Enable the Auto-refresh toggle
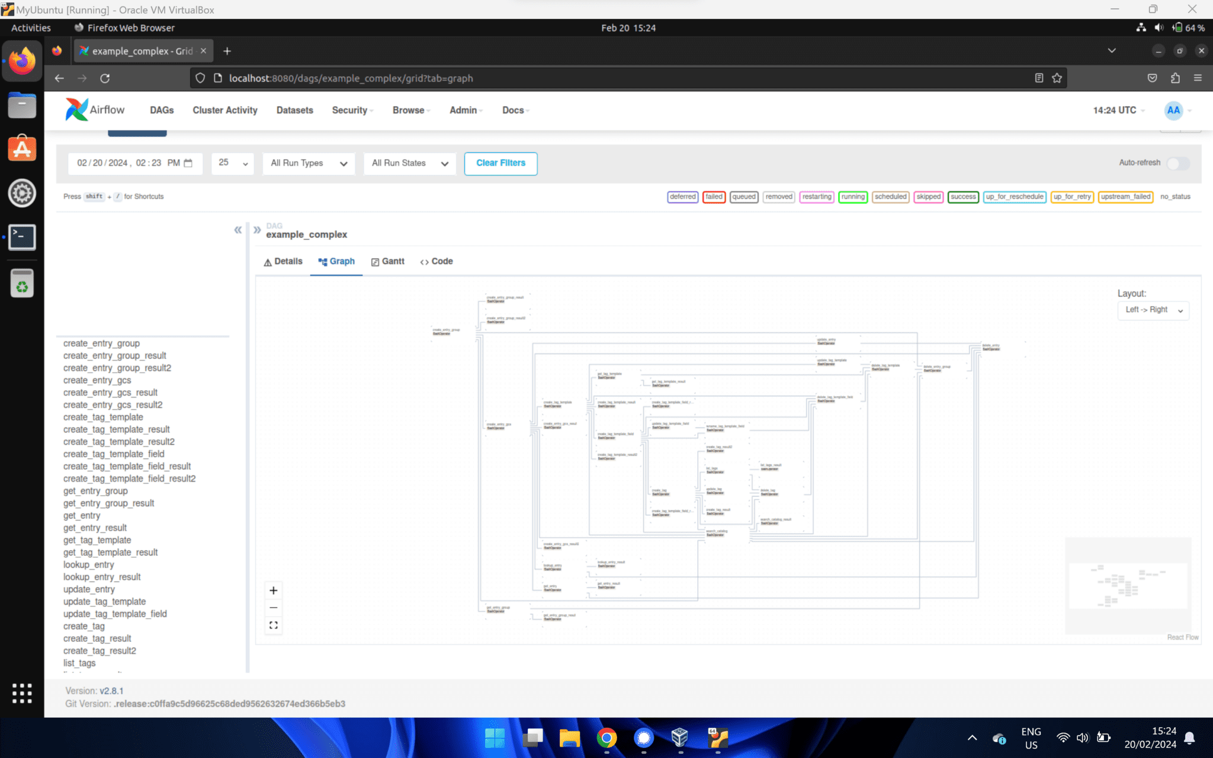This screenshot has width=1213, height=758. click(x=1178, y=163)
